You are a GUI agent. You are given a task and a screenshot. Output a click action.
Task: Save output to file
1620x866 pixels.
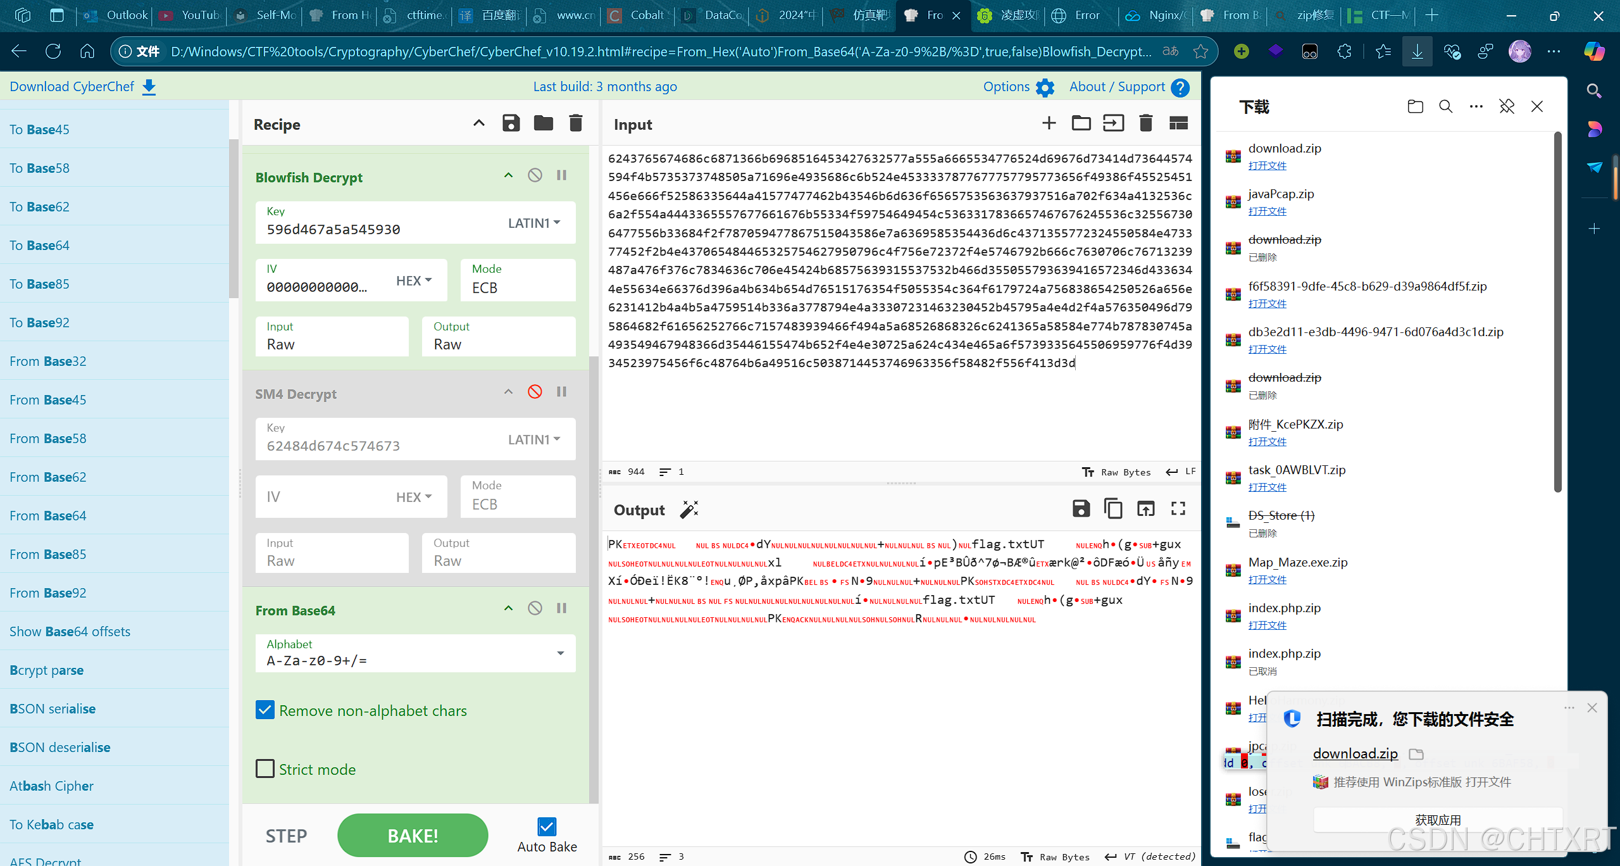tap(1081, 508)
